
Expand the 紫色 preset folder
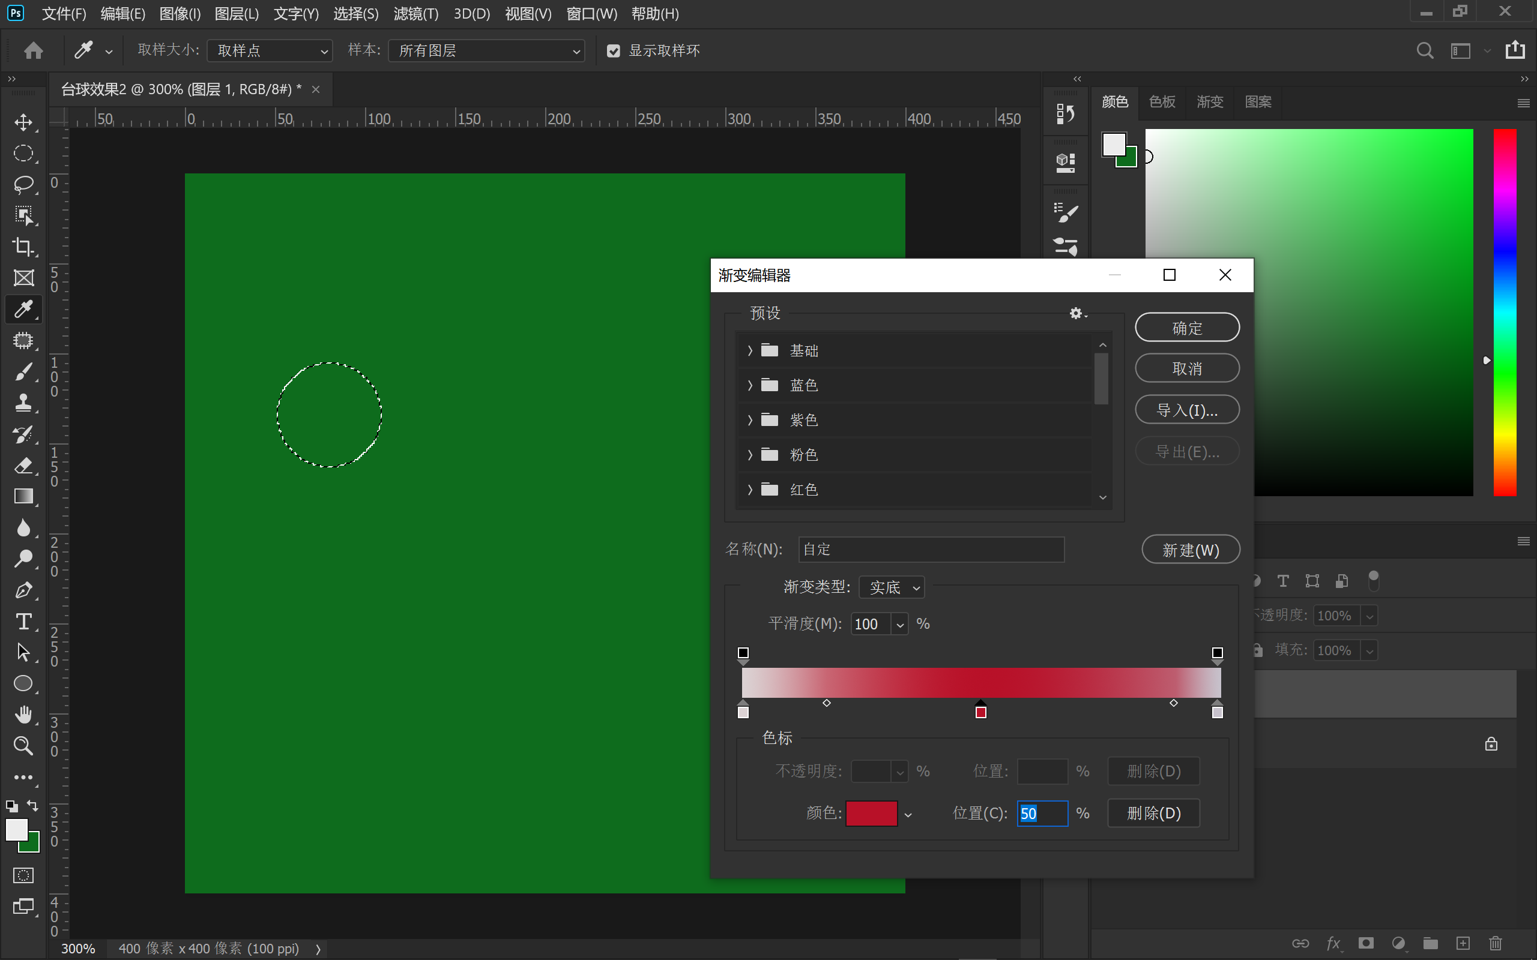click(x=749, y=421)
